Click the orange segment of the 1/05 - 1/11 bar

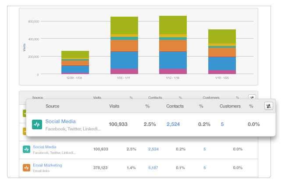coord(125,46)
